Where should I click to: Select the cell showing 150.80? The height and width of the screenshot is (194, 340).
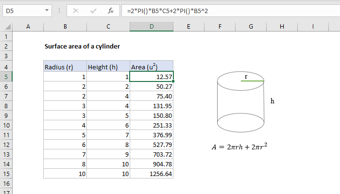click(152, 115)
